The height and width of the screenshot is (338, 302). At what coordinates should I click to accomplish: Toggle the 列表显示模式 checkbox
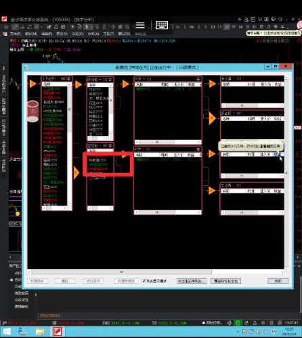pyautogui.click(x=144, y=281)
